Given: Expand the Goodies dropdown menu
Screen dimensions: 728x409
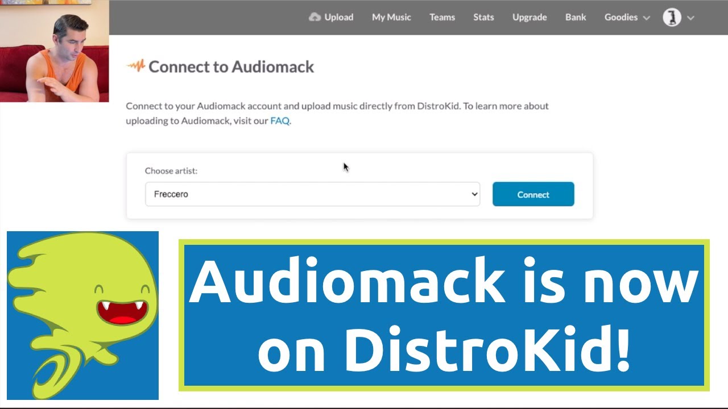Looking at the screenshot, I should 627,17.
